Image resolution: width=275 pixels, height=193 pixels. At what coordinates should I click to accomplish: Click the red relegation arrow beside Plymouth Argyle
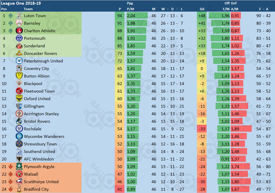[11, 167]
